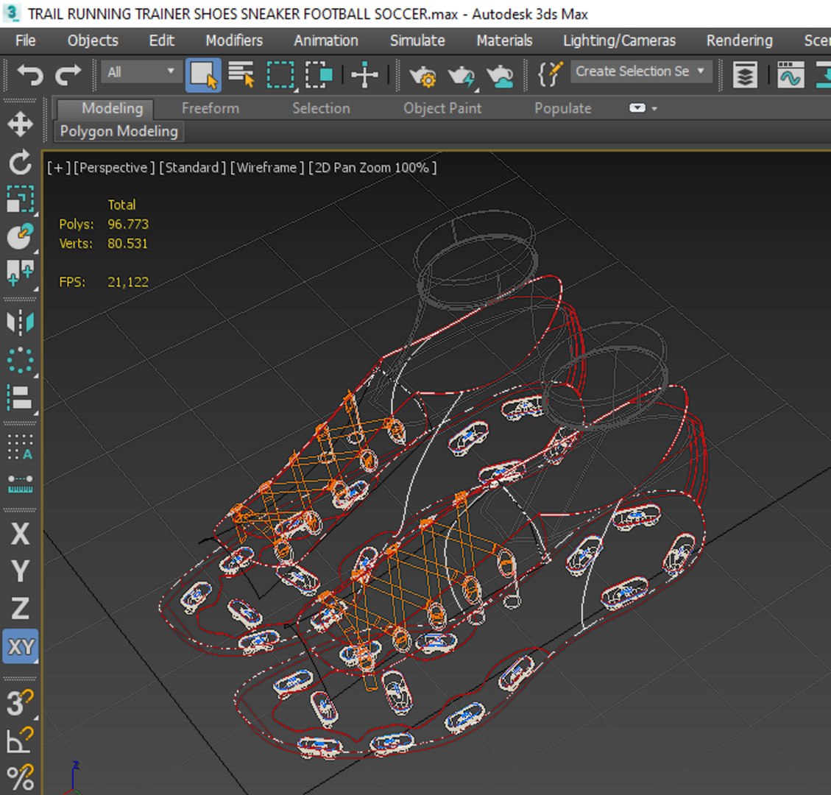Image resolution: width=831 pixels, height=795 pixels.
Task: Select the Move tool in left toolbar
Action: point(20,123)
